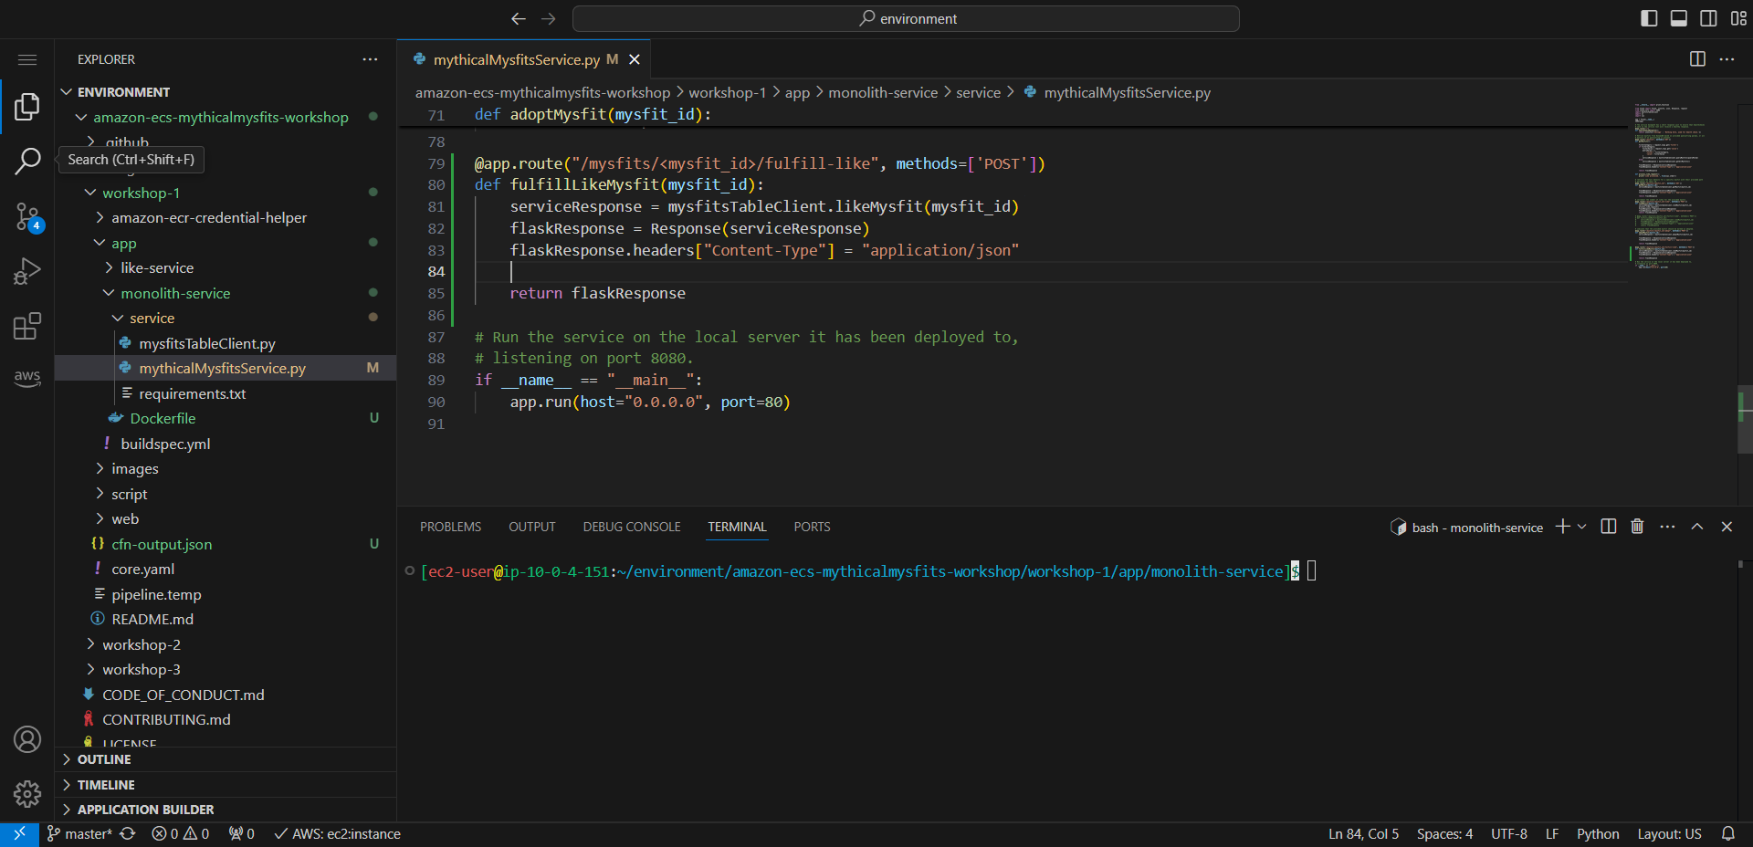Click the master* branch in status bar

(x=79, y=834)
